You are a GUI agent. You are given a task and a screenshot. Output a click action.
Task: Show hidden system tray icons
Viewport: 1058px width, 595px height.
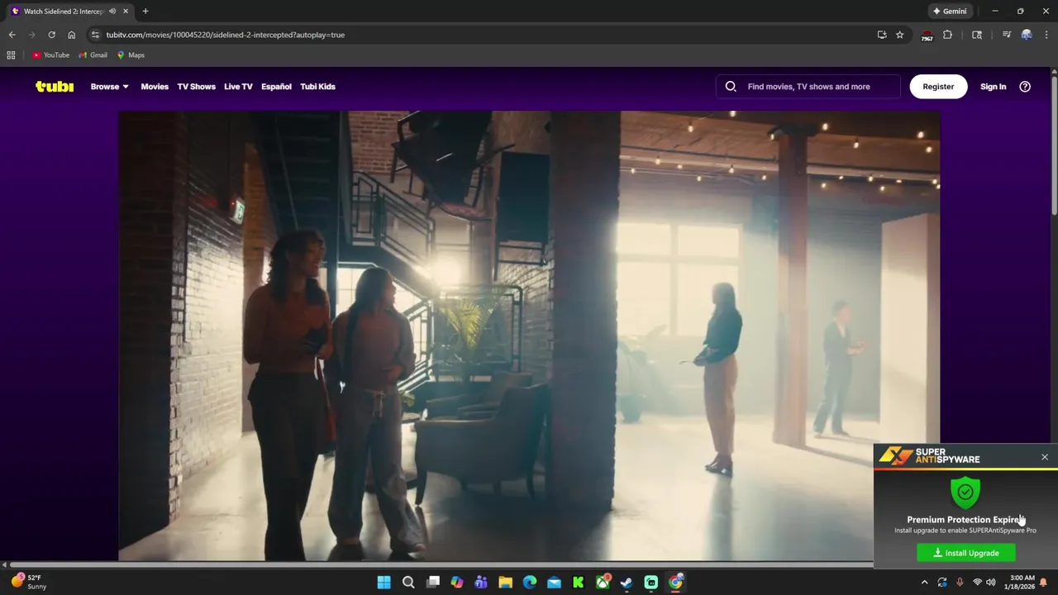(924, 583)
